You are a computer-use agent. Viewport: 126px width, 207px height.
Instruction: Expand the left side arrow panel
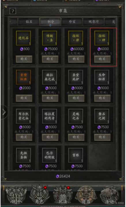pyautogui.click(x=4, y=112)
